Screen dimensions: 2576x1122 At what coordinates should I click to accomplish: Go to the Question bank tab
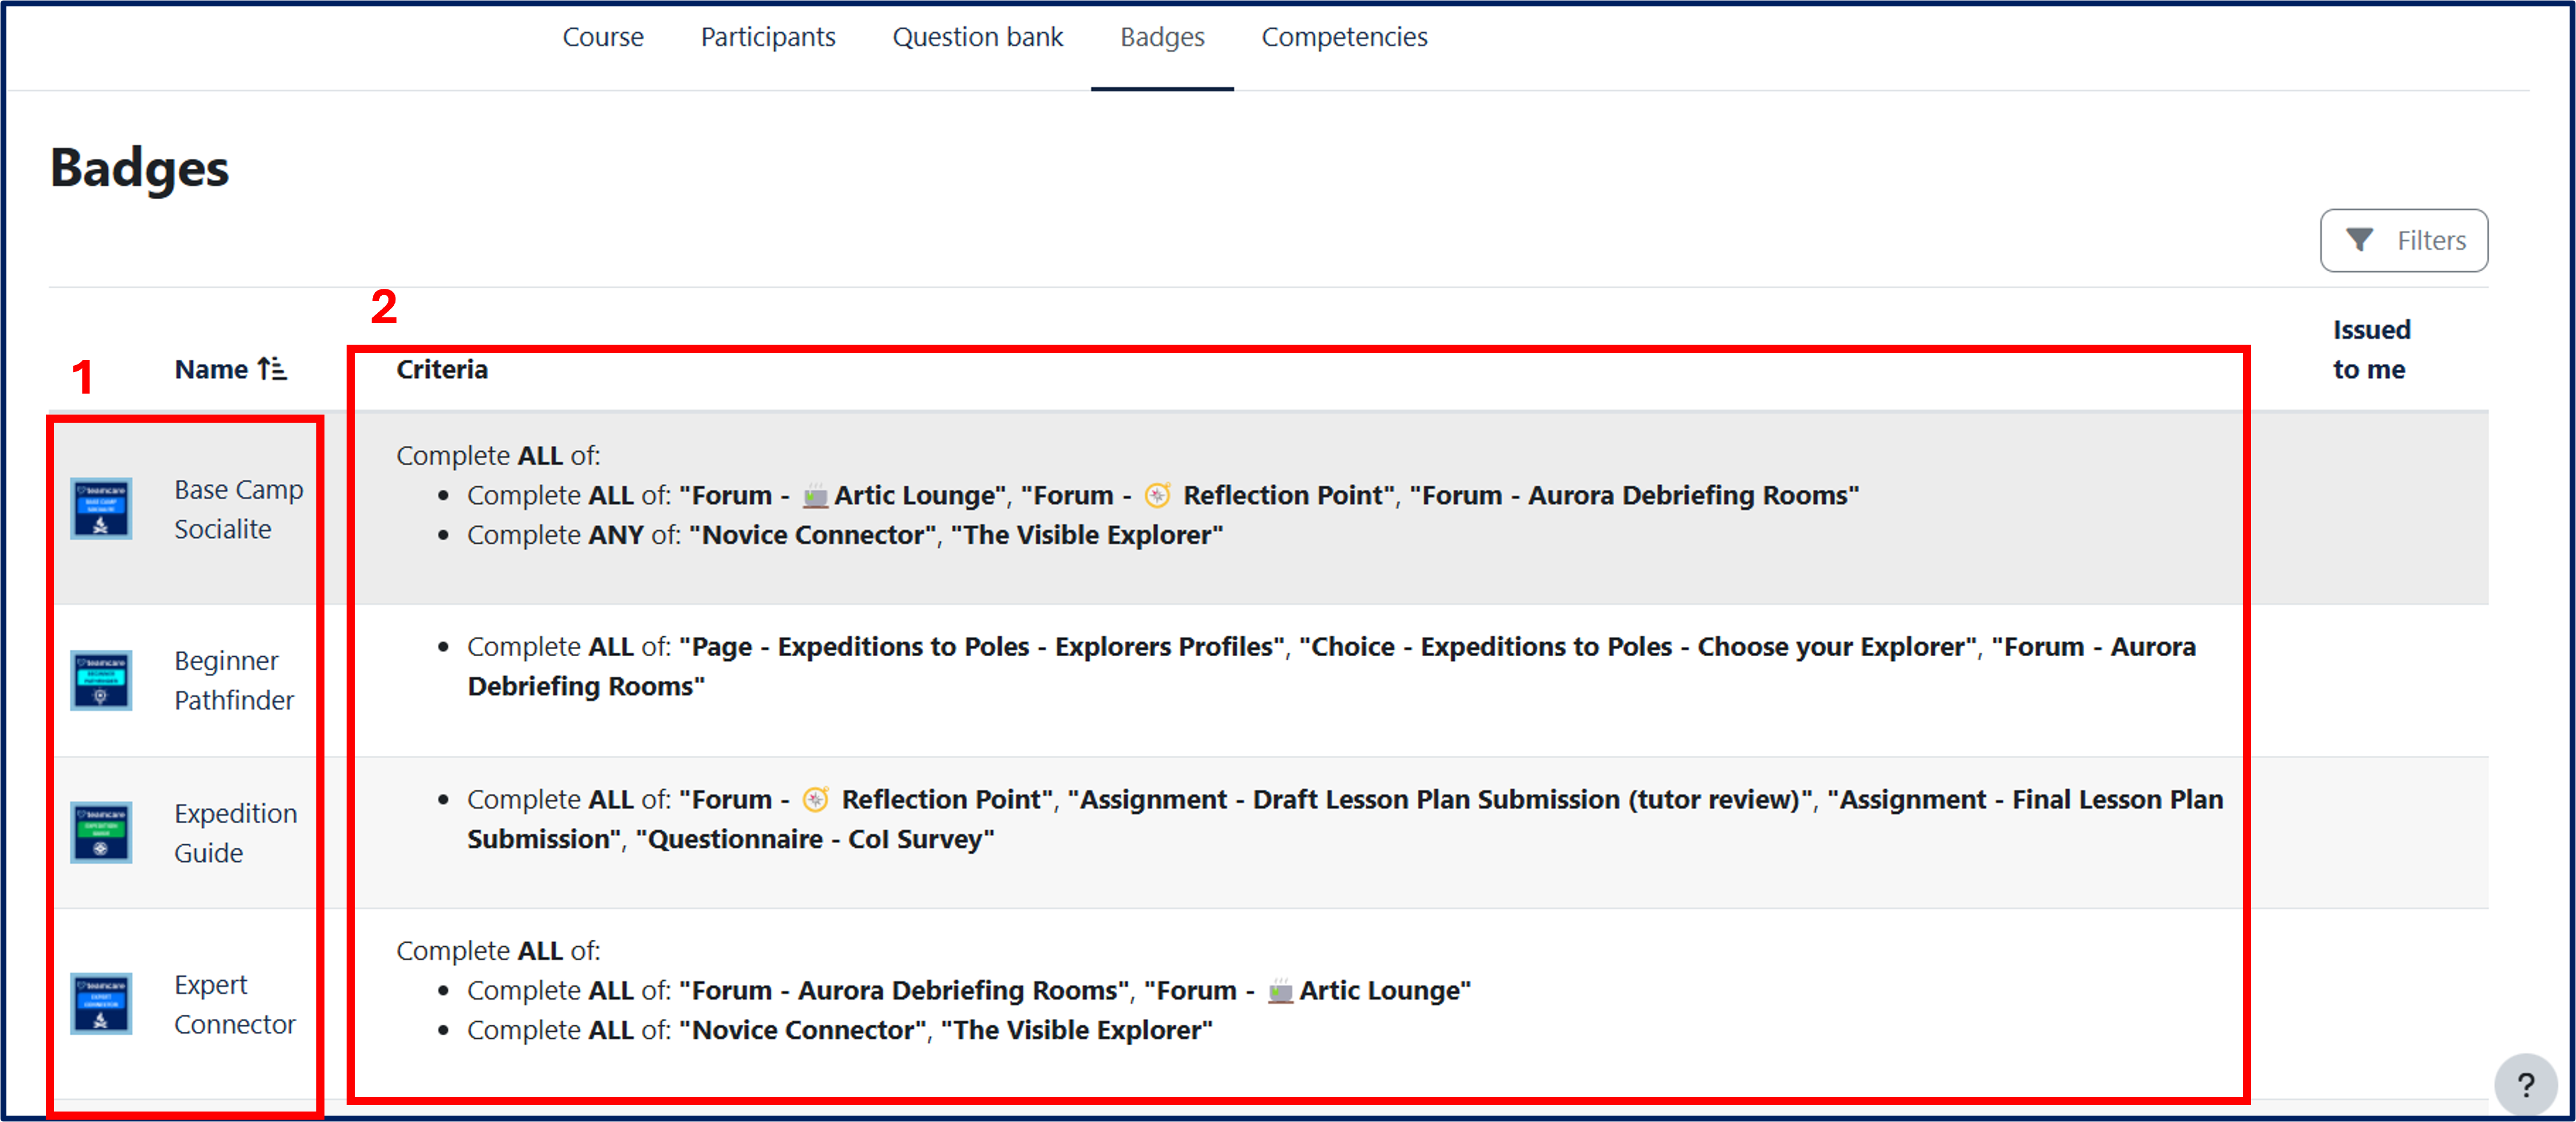(x=977, y=37)
